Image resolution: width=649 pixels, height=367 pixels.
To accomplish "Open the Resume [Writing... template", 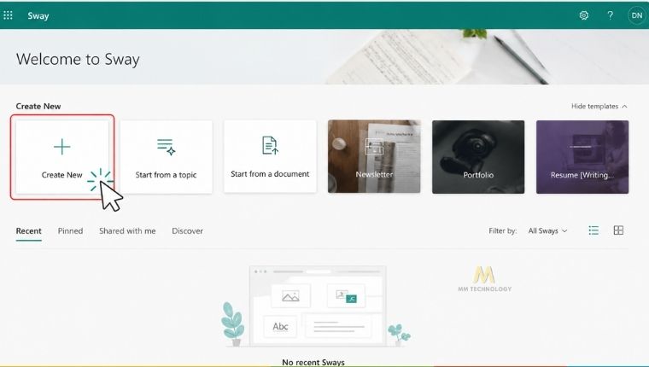I will pos(582,157).
